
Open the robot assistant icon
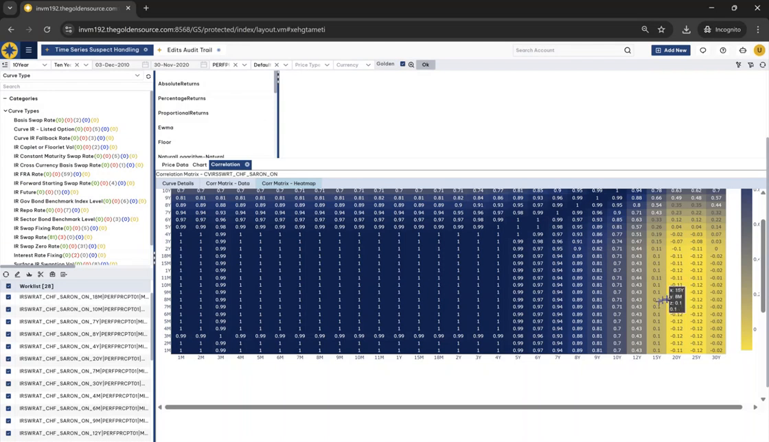coord(742,50)
